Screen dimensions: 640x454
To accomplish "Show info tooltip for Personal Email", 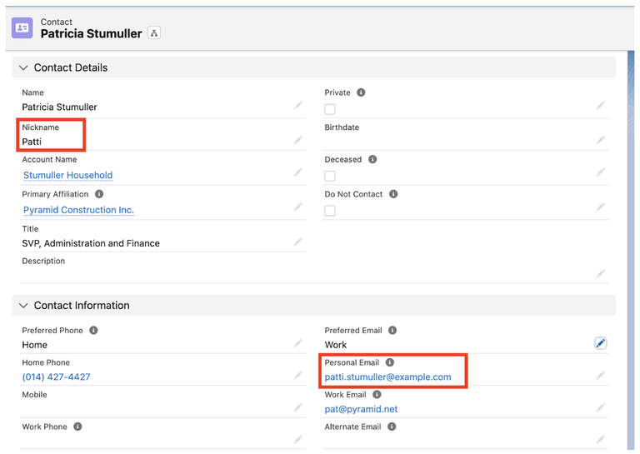I will [390, 363].
